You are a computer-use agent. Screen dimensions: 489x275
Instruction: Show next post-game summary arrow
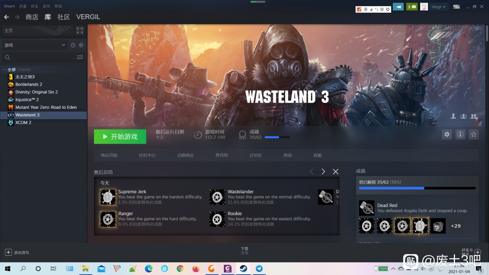point(323,171)
